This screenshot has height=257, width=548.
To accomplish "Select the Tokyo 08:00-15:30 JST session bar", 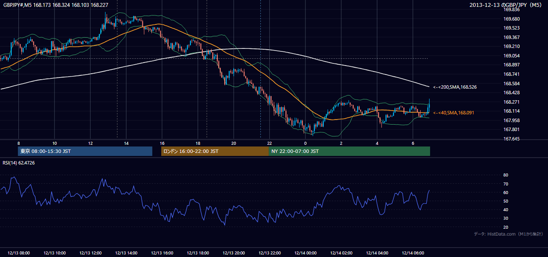I will pyautogui.click(x=85, y=151).
